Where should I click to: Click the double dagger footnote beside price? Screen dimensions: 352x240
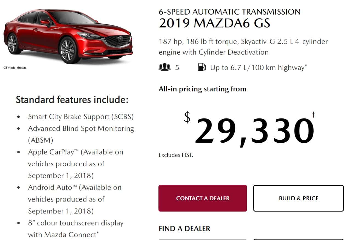[313, 114]
